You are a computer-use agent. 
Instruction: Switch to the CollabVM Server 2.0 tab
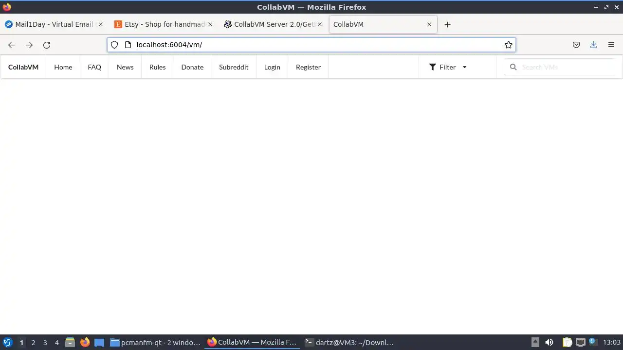(x=273, y=24)
